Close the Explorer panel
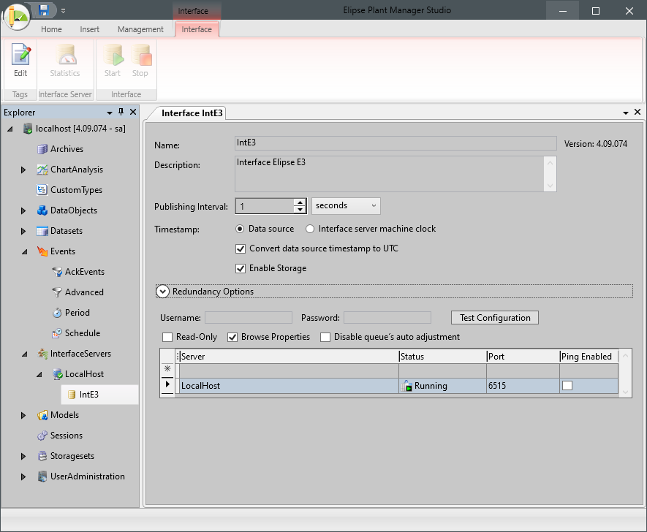Image resolution: width=647 pixels, height=532 pixels. 133,112
